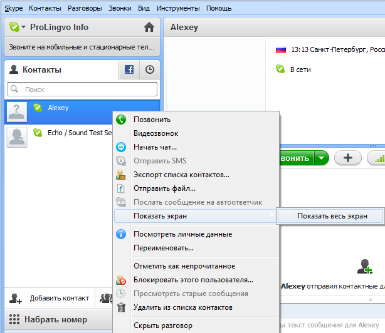This screenshot has width=385, height=333.
Task: Open the Инструменты menu
Action: (178, 8)
